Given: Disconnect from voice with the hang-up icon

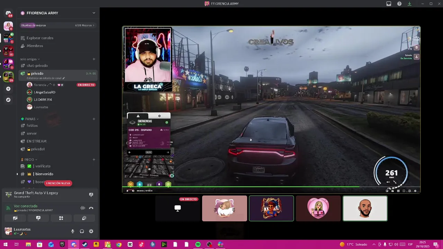Looking at the screenshot, I should tap(91, 208).
